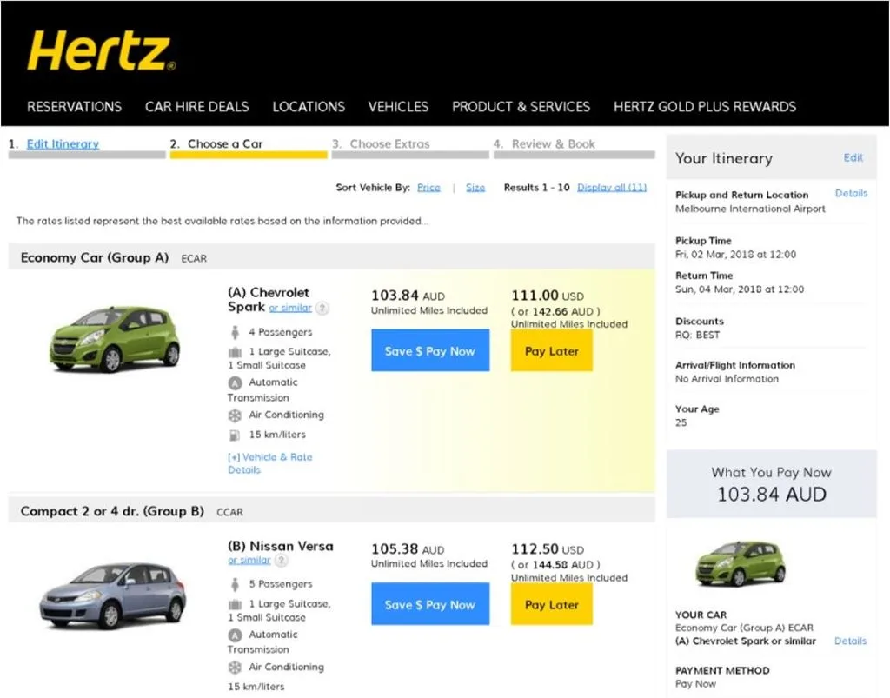Open the Reservations menu

[x=74, y=107]
